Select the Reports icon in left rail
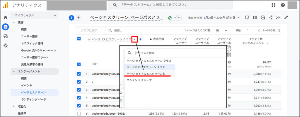This screenshot has height=117, width=300. pos(5,27)
